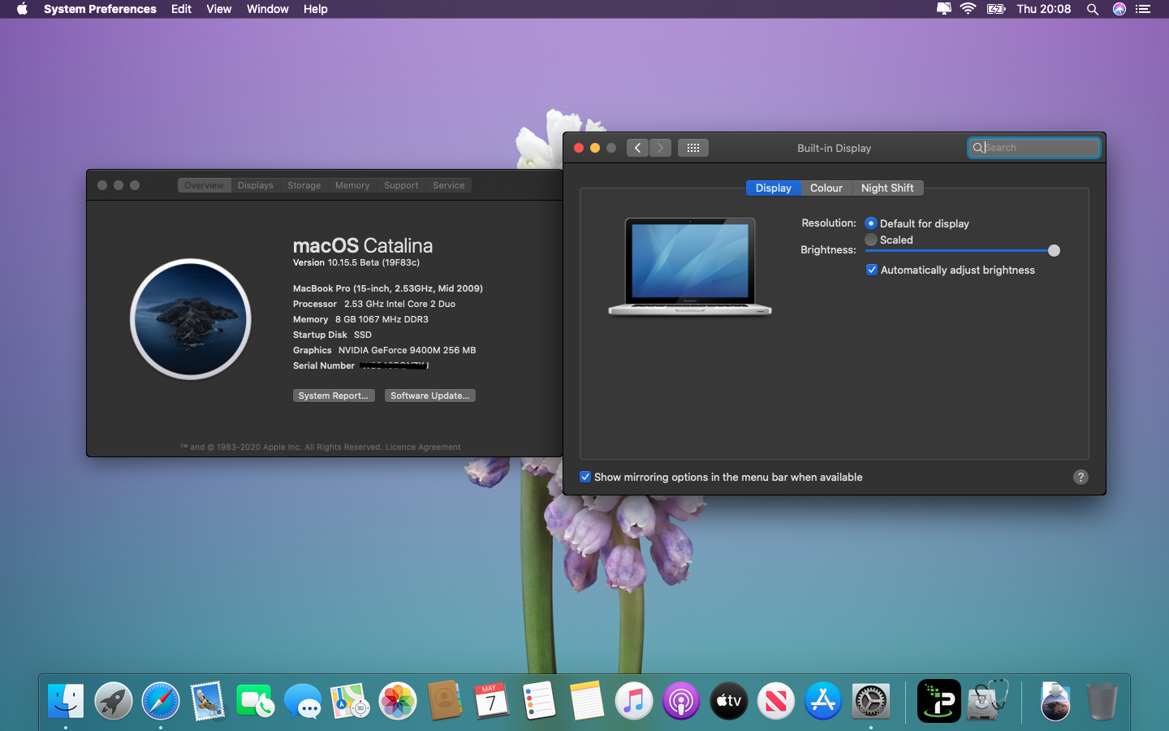Screen dimensions: 1169x731
Task: Go forward in System Preferences
Action: pyautogui.click(x=660, y=148)
